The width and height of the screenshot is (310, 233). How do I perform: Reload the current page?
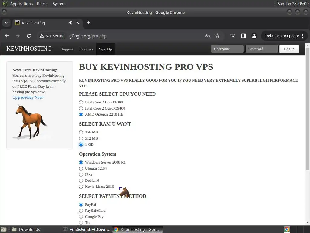coord(29,36)
